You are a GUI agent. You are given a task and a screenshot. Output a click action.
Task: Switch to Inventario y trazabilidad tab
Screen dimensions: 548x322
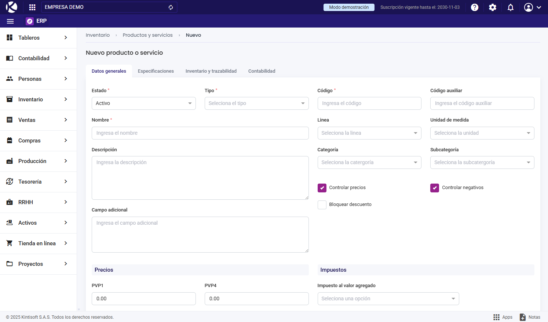tap(211, 71)
